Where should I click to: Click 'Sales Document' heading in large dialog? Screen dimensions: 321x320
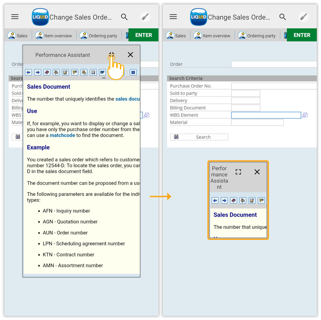pos(48,87)
